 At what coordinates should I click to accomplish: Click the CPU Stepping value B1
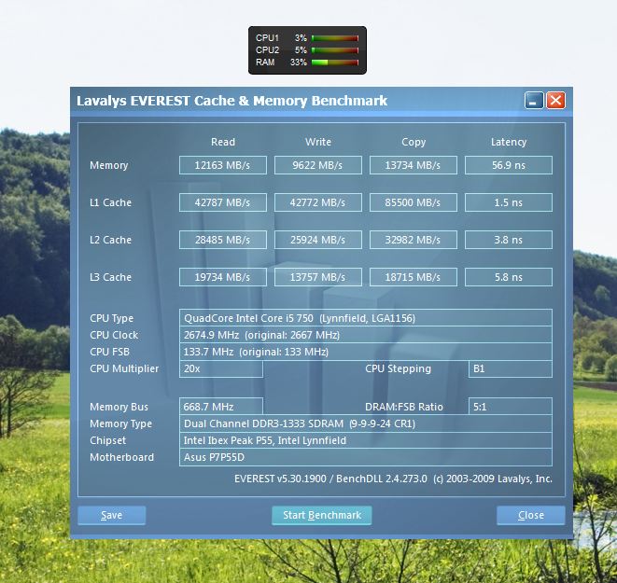point(511,368)
